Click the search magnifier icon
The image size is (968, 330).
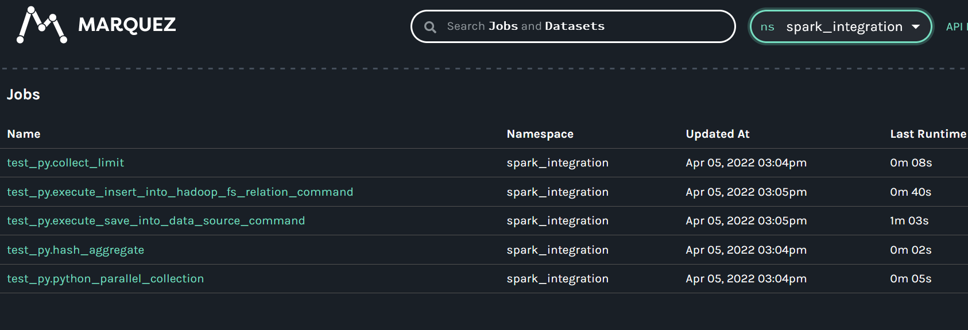coord(430,27)
